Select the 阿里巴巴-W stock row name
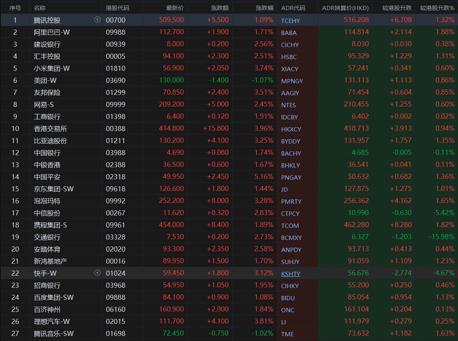 tap(52, 32)
